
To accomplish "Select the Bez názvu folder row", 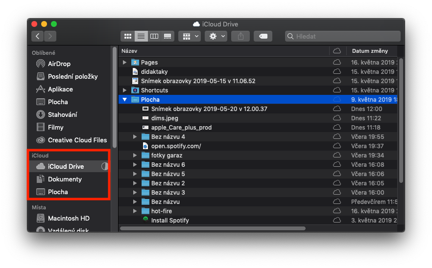I will coord(258,201).
